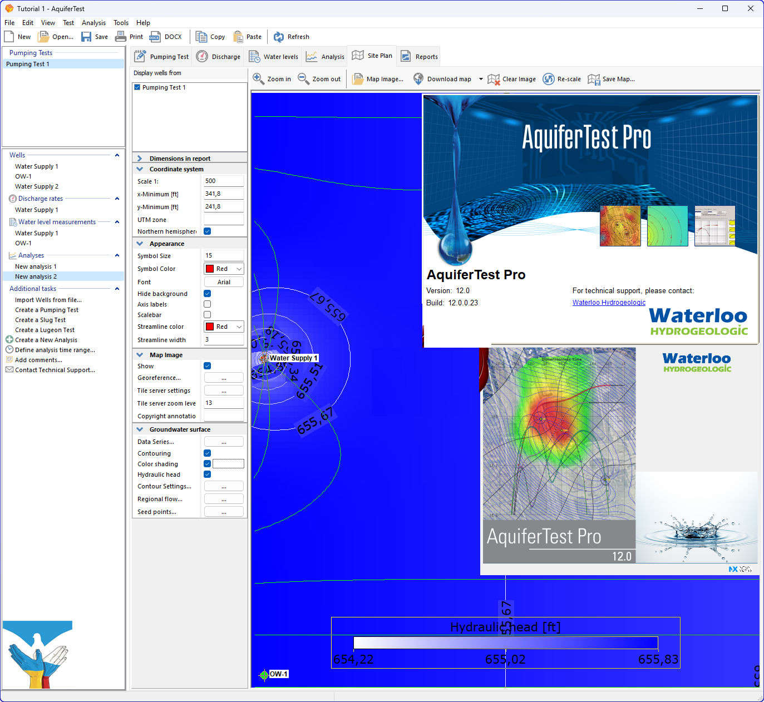Screen dimensions: 764x702
Task: Open Regional flow... button
Action: (x=224, y=499)
